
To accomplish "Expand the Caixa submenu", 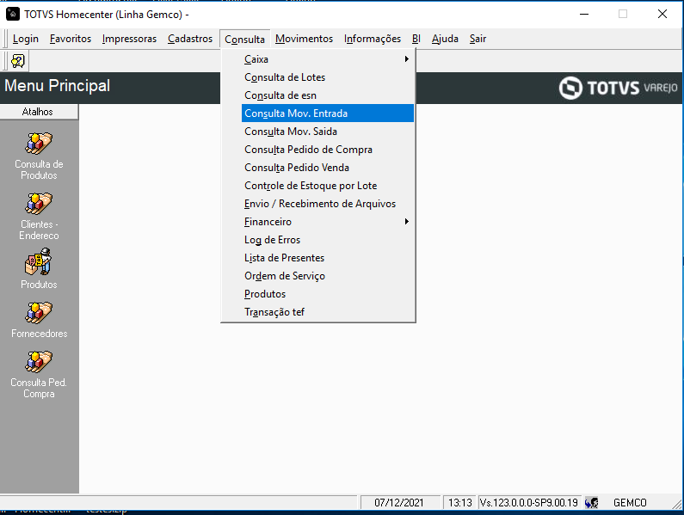I will [x=327, y=58].
